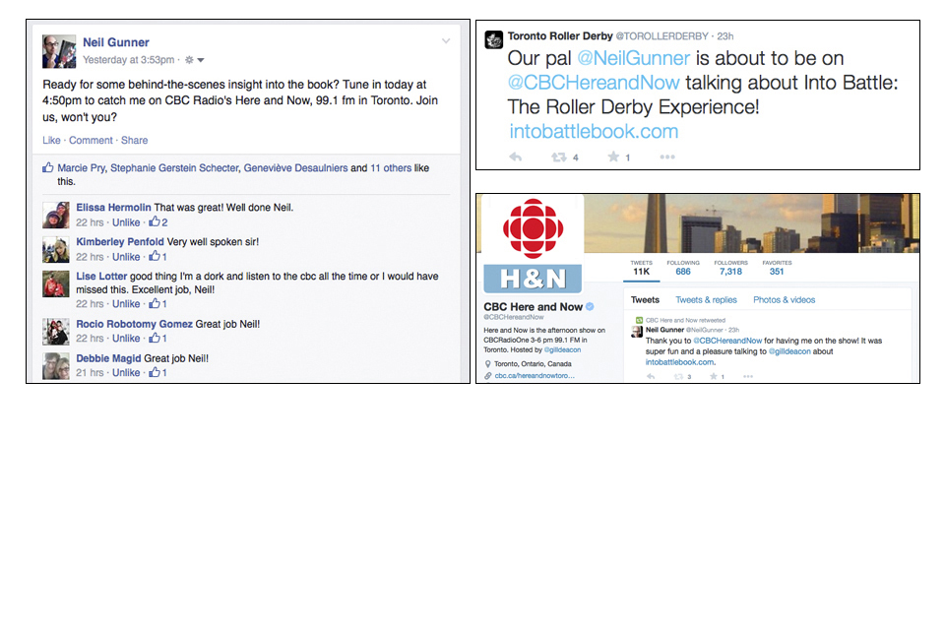Screen dimensions: 945x630
Task: Open more options on Neil Gunner's retweeted tweet
Action: [x=748, y=376]
